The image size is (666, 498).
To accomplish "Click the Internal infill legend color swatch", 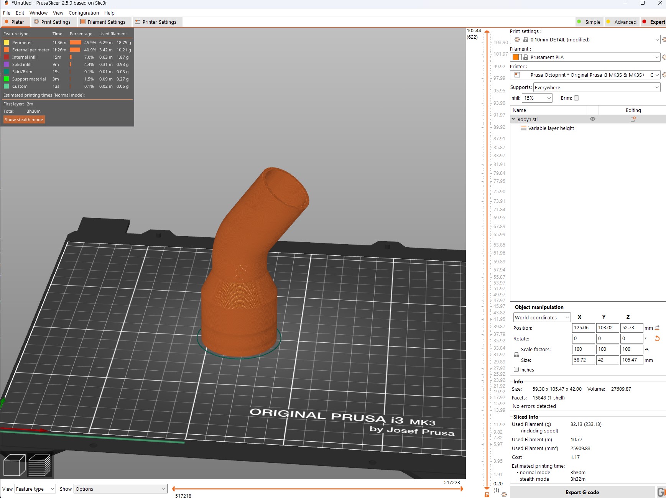I will coord(6,57).
